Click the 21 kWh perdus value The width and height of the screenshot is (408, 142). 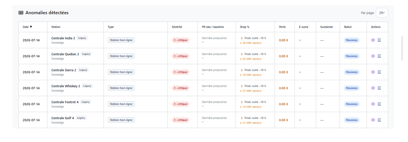pyautogui.click(x=251, y=123)
